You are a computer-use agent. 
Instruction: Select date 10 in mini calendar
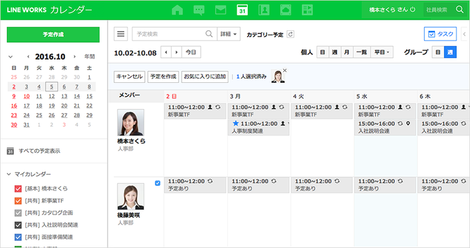click(x=27, y=96)
